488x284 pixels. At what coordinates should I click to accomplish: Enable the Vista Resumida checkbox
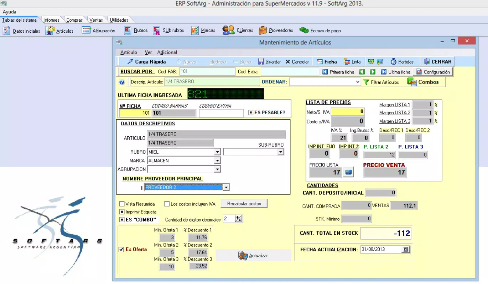pos(122,204)
